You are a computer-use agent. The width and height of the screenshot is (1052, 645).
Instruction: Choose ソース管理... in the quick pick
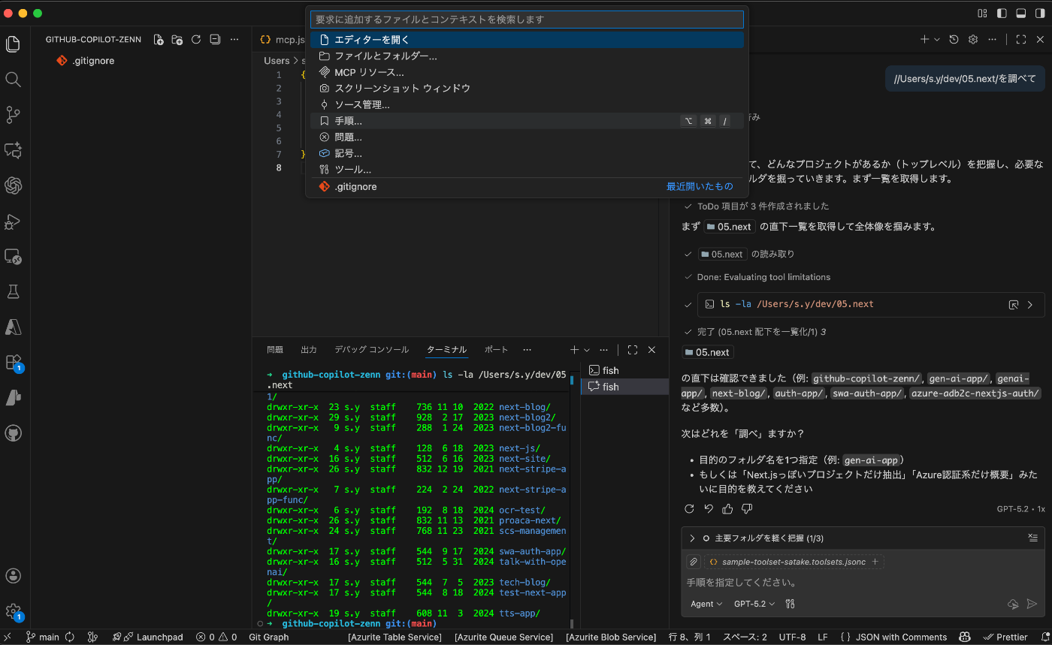click(527, 105)
